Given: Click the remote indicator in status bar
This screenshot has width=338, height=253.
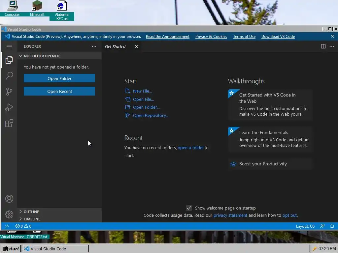Looking at the screenshot, I should pyautogui.click(x=7, y=226).
